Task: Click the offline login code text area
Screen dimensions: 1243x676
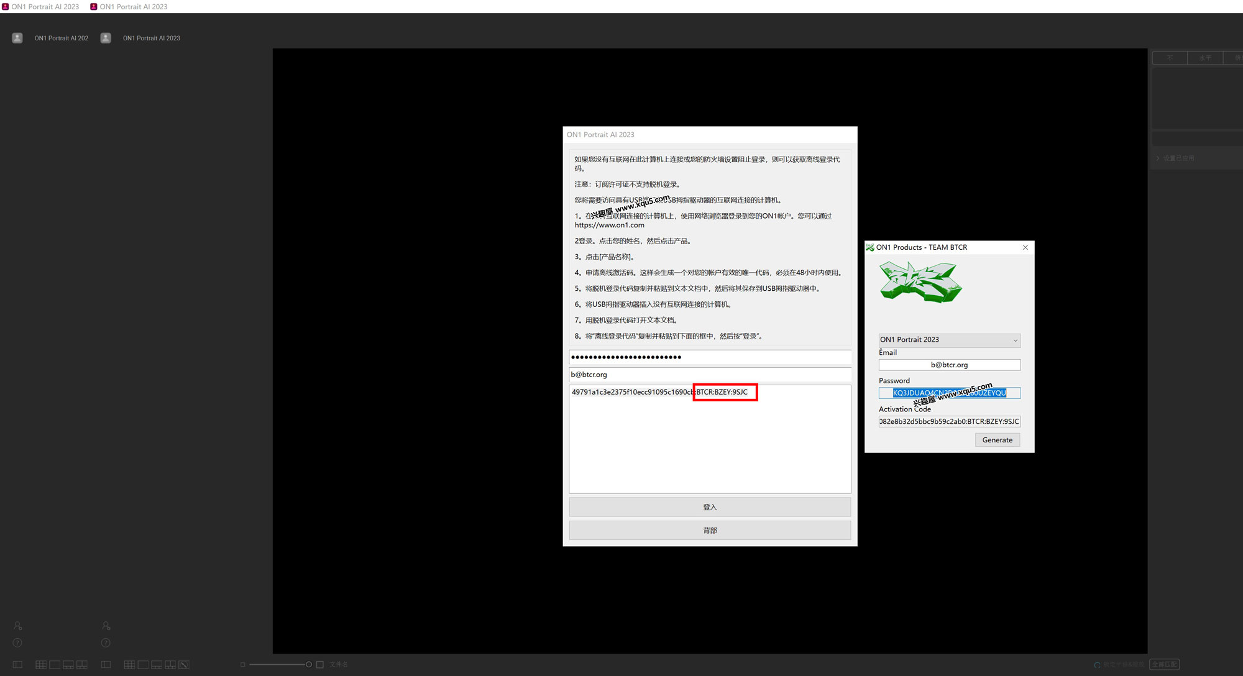Action: [x=710, y=439]
